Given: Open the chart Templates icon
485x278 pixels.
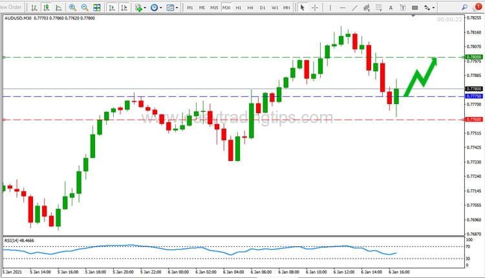Looking at the screenshot, I should tap(170, 8).
